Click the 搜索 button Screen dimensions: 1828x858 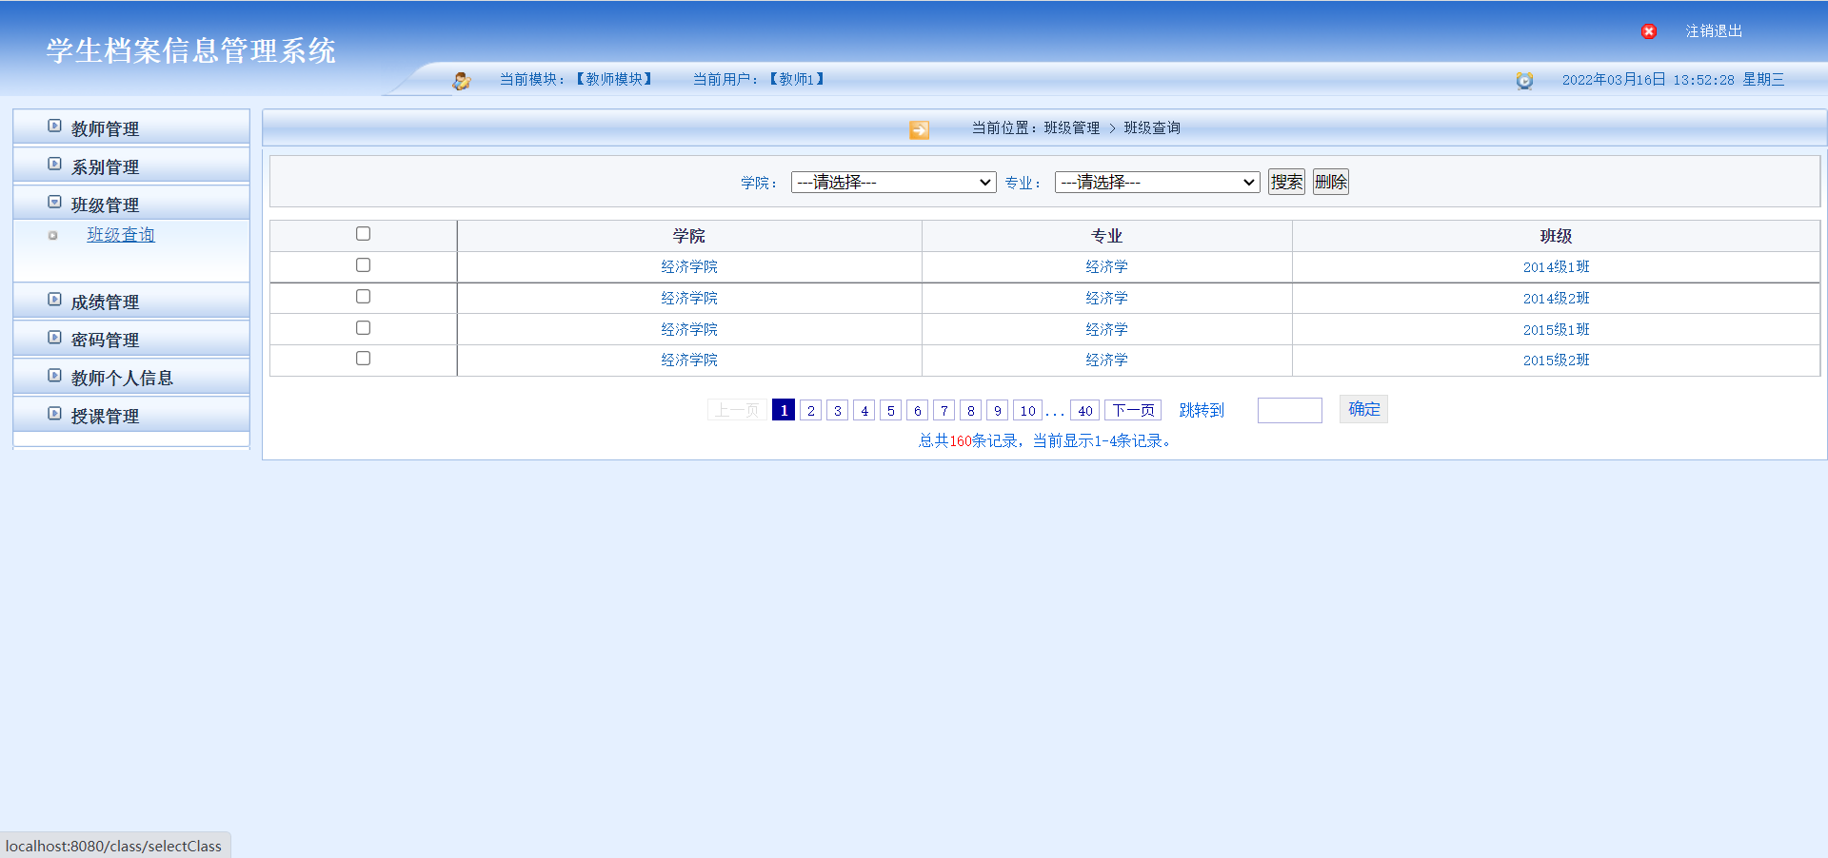coord(1286,182)
